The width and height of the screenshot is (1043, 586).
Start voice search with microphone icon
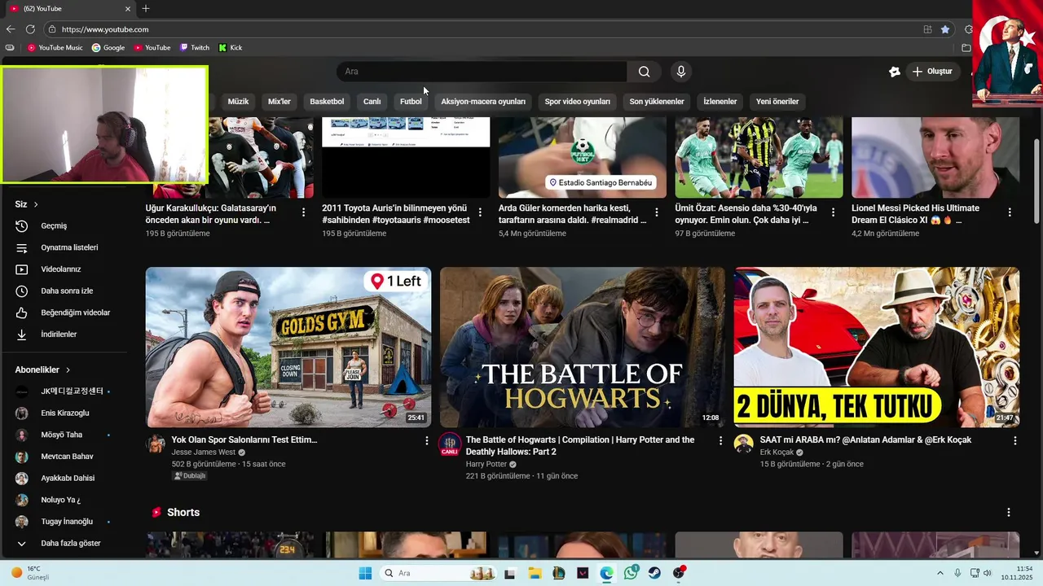[x=681, y=72]
